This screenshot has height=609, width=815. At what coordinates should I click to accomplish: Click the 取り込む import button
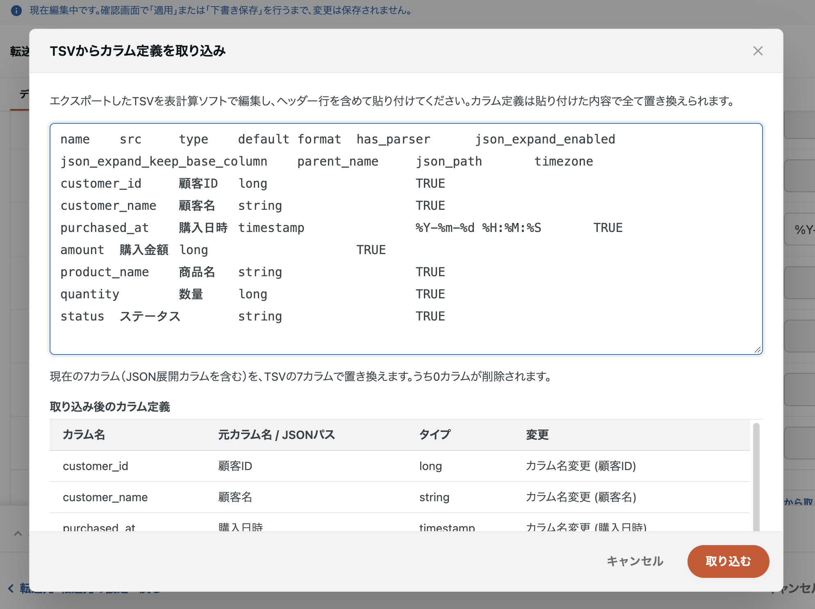click(x=728, y=561)
